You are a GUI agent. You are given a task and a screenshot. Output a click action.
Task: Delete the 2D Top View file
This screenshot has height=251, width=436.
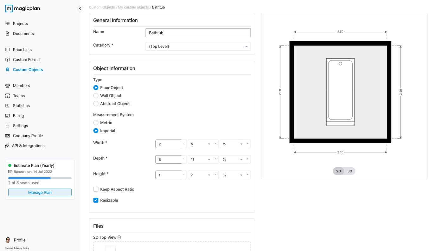click(x=119, y=237)
